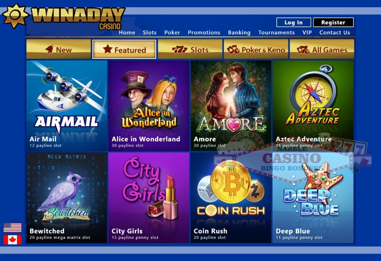The width and height of the screenshot is (381, 261).
Task: Click the cards icon on All Games tab
Action: coord(303,50)
